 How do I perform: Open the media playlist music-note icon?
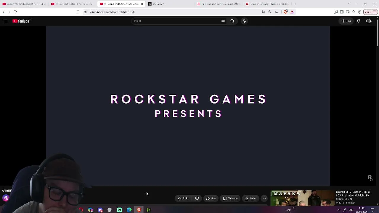336,12
